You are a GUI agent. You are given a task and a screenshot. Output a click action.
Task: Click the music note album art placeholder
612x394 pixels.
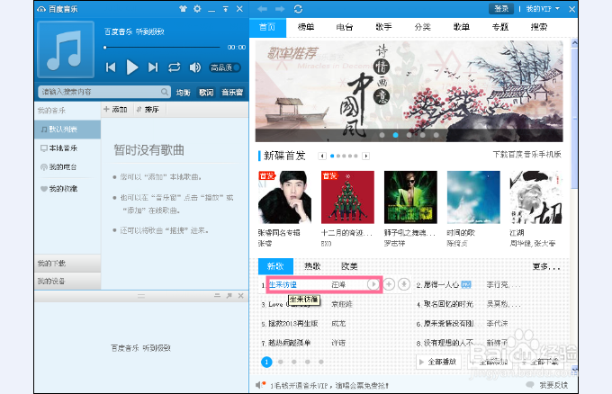pos(66,49)
